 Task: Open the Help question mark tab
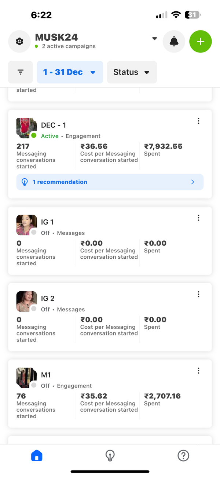click(183, 456)
